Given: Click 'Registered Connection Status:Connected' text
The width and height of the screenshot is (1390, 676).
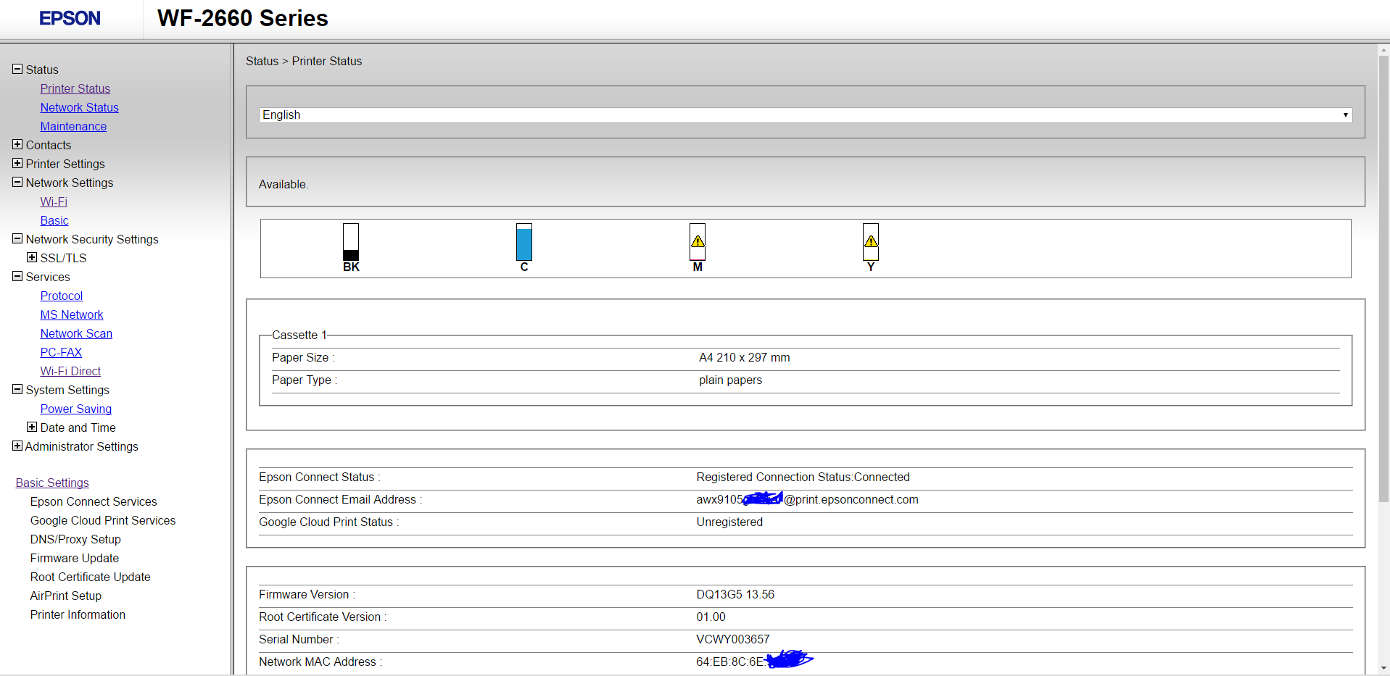Looking at the screenshot, I should pyautogui.click(x=803, y=477).
